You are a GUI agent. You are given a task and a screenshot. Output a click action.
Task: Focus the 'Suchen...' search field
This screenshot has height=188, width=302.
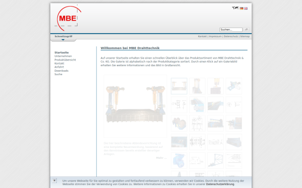point(231,30)
